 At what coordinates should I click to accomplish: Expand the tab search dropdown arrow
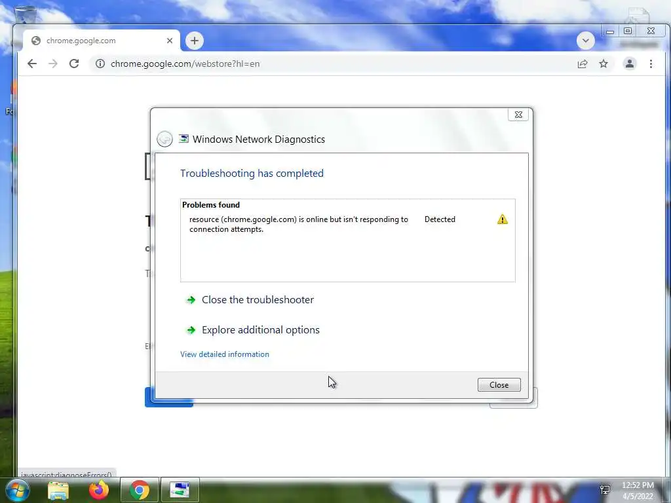[585, 41]
